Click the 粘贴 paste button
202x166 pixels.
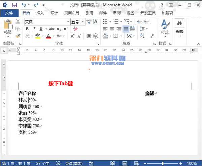click(x=7, y=27)
